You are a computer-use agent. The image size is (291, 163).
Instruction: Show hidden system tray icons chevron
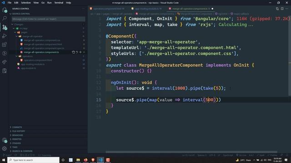(254, 160)
